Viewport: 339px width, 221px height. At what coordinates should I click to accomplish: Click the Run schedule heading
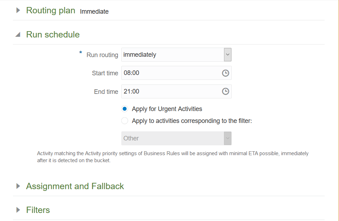(x=53, y=35)
